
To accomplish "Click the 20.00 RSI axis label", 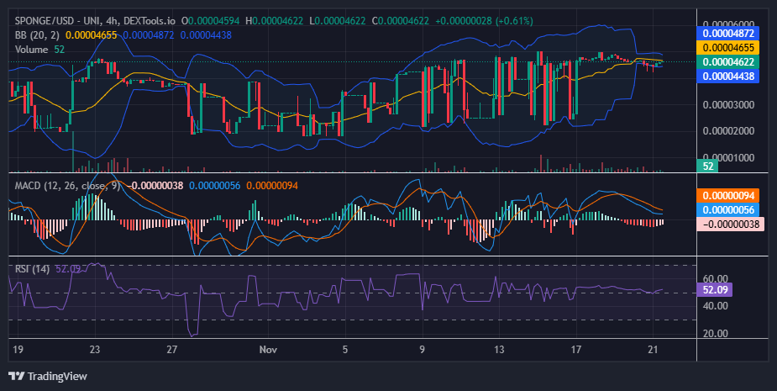I will pos(716,333).
